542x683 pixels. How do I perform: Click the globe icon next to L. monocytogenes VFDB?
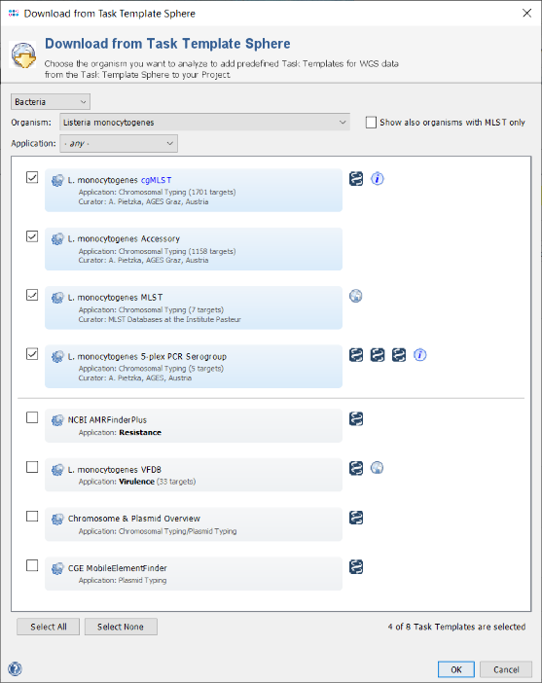click(x=378, y=468)
